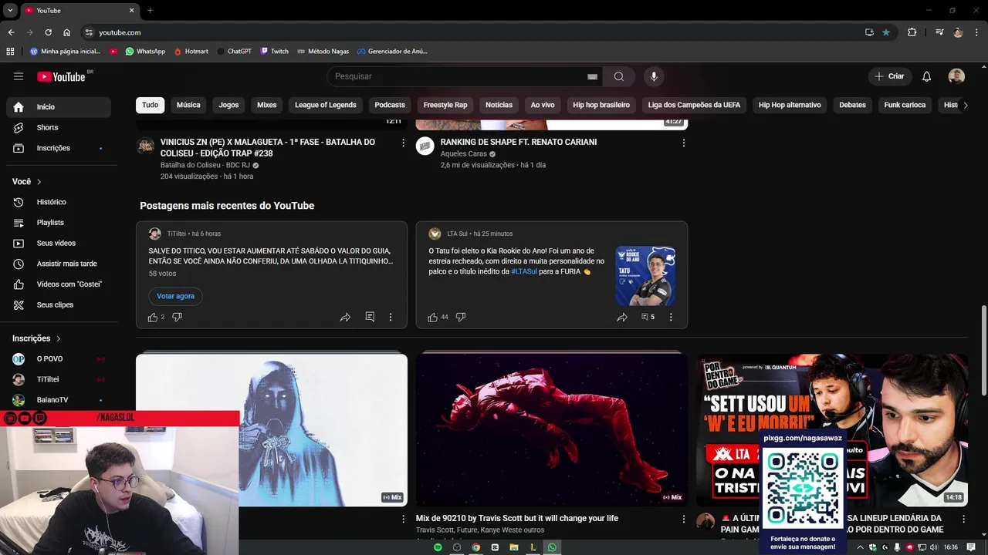Open the YouTube guide hamburger menu
This screenshot has height=555, width=988.
click(x=19, y=76)
